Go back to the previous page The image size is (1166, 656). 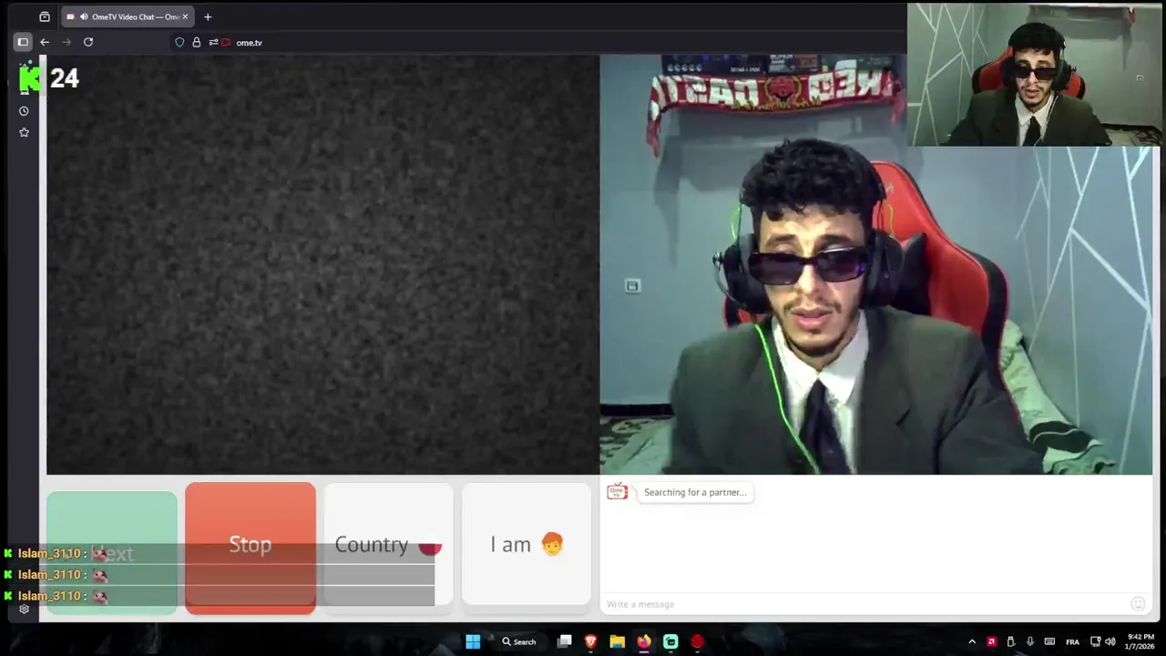click(x=45, y=42)
